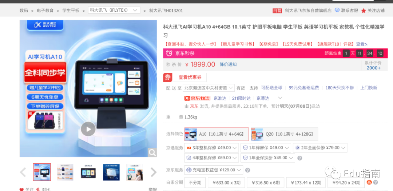Screen dimensions: 393x191
Task: Open delivery address dropdown 北京海淀区中关村街道
Action: click(209, 88)
